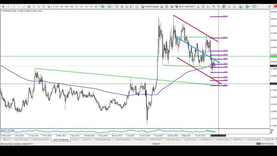Select the cursor arrow tool
The width and height of the screenshot is (277, 156).
[x=3, y=6]
